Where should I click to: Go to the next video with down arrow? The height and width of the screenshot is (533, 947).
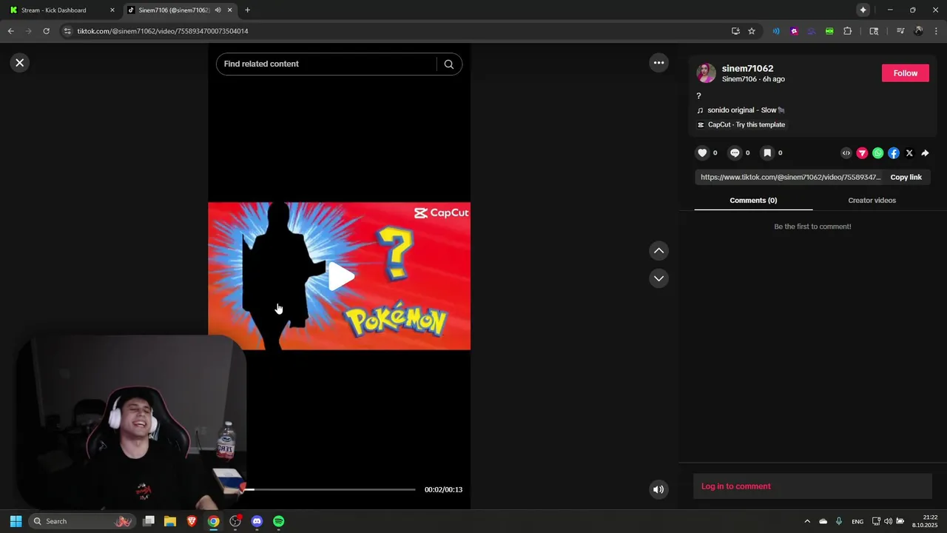coord(658,278)
